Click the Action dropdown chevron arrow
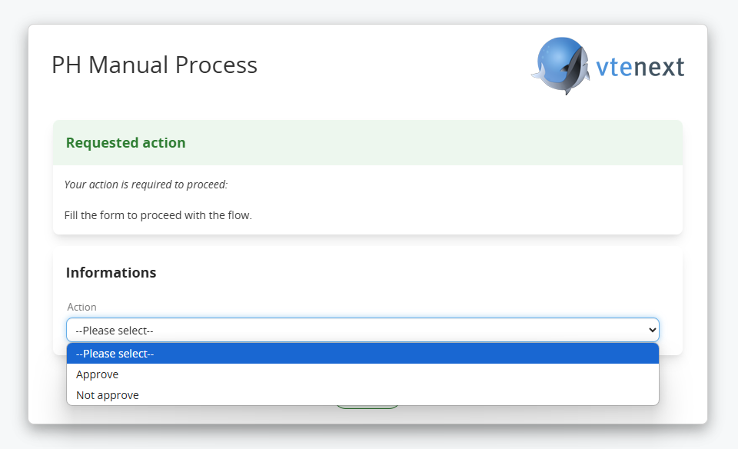738x449 pixels. (x=653, y=330)
